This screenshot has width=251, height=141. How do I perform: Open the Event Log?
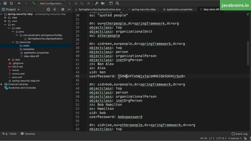(x=240, y=134)
